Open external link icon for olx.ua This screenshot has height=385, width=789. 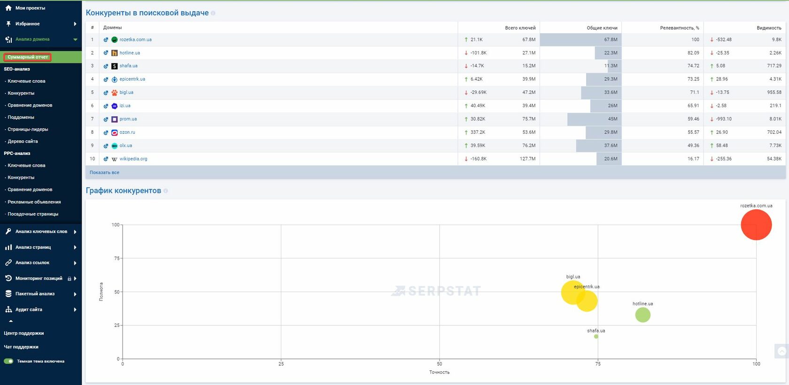click(x=106, y=146)
